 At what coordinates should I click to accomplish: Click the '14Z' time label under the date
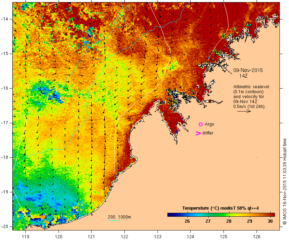point(243,76)
